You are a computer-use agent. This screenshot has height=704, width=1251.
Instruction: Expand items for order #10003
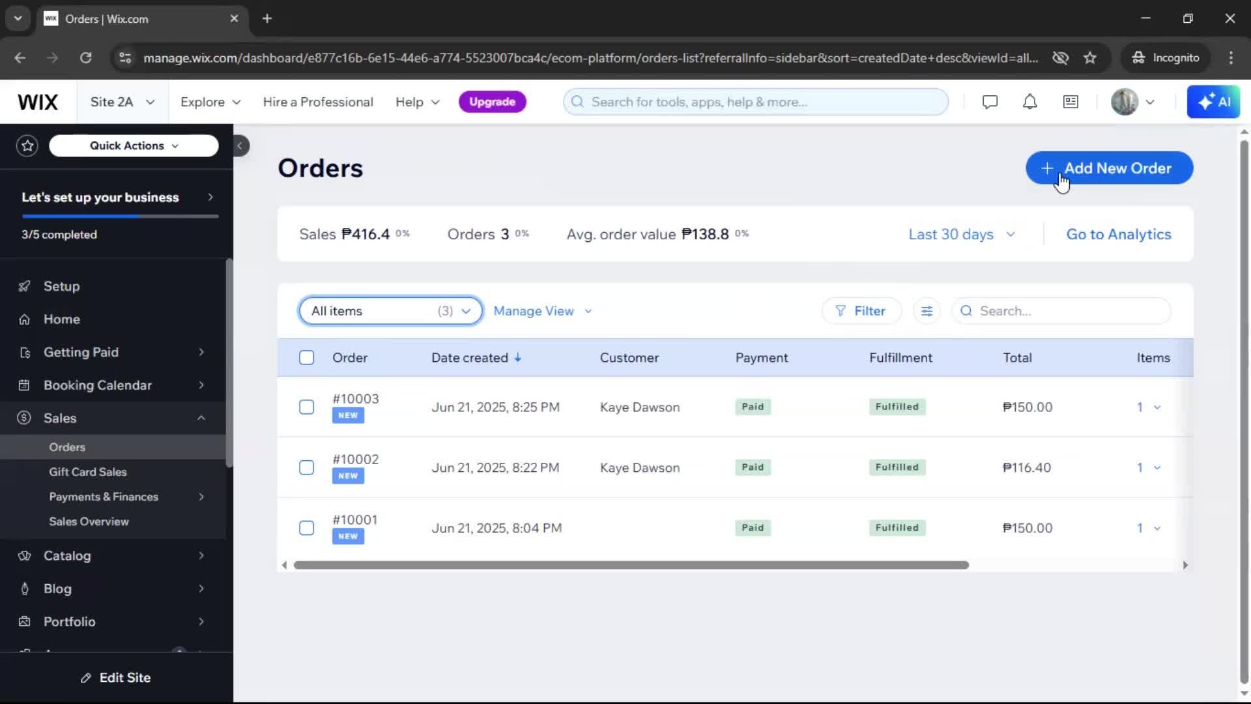[1149, 407]
